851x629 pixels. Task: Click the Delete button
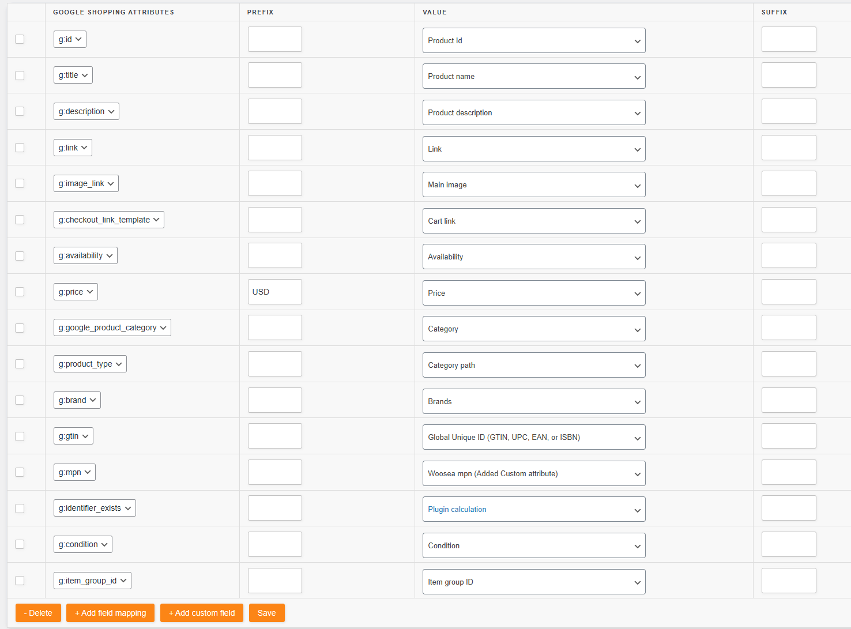click(38, 613)
